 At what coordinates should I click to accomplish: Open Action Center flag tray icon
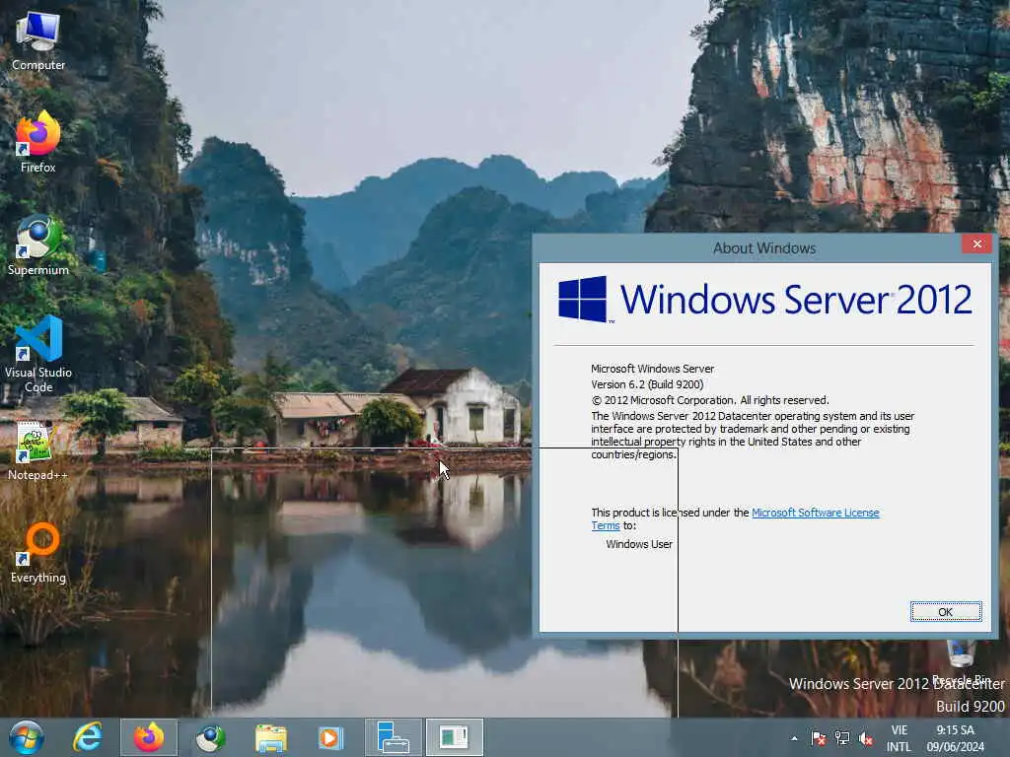pyautogui.click(x=818, y=738)
